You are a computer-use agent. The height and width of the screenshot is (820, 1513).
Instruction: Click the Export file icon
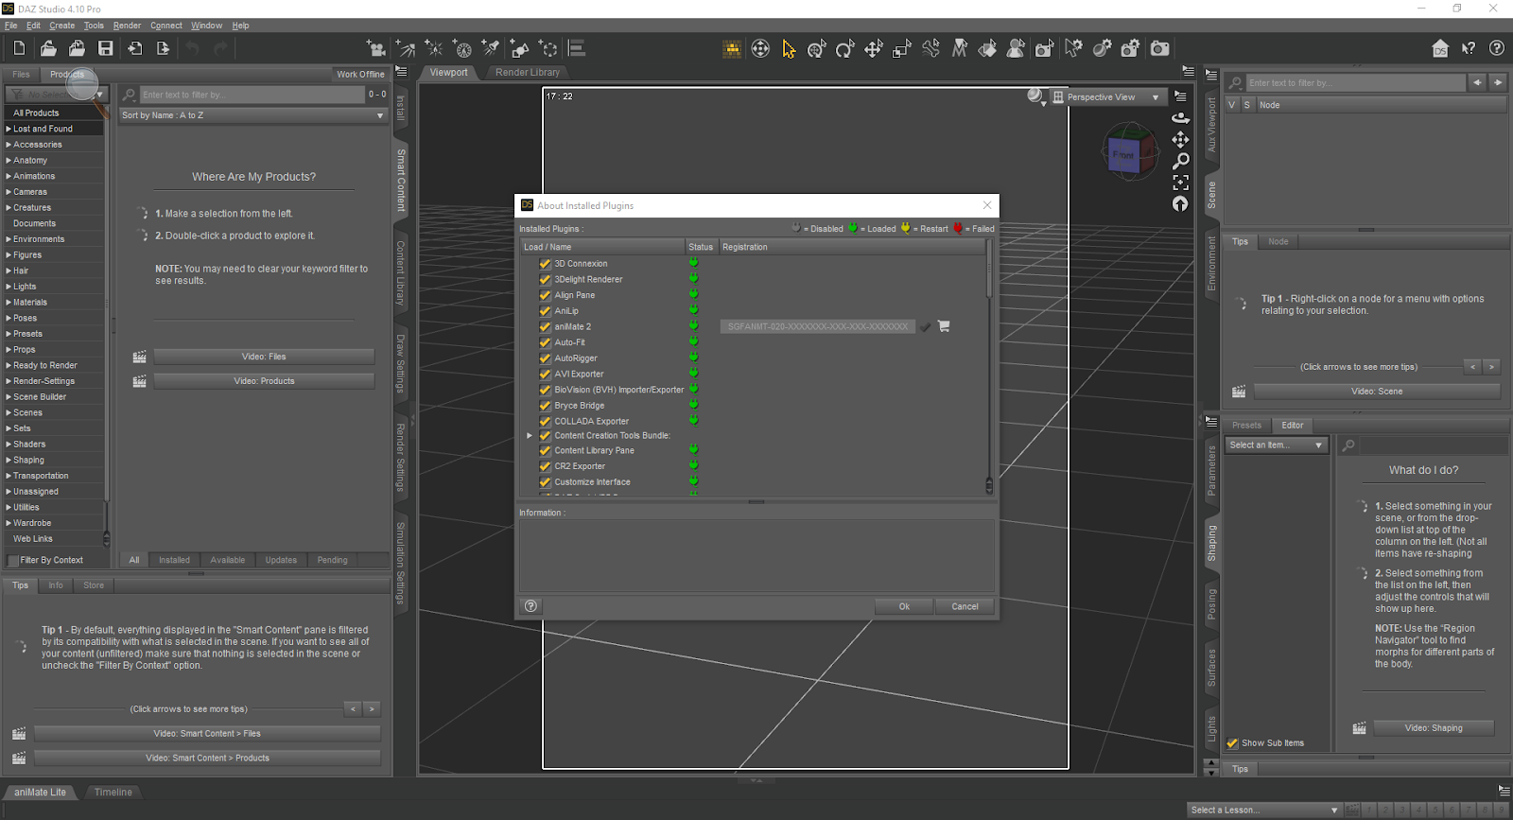tap(164, 48)
